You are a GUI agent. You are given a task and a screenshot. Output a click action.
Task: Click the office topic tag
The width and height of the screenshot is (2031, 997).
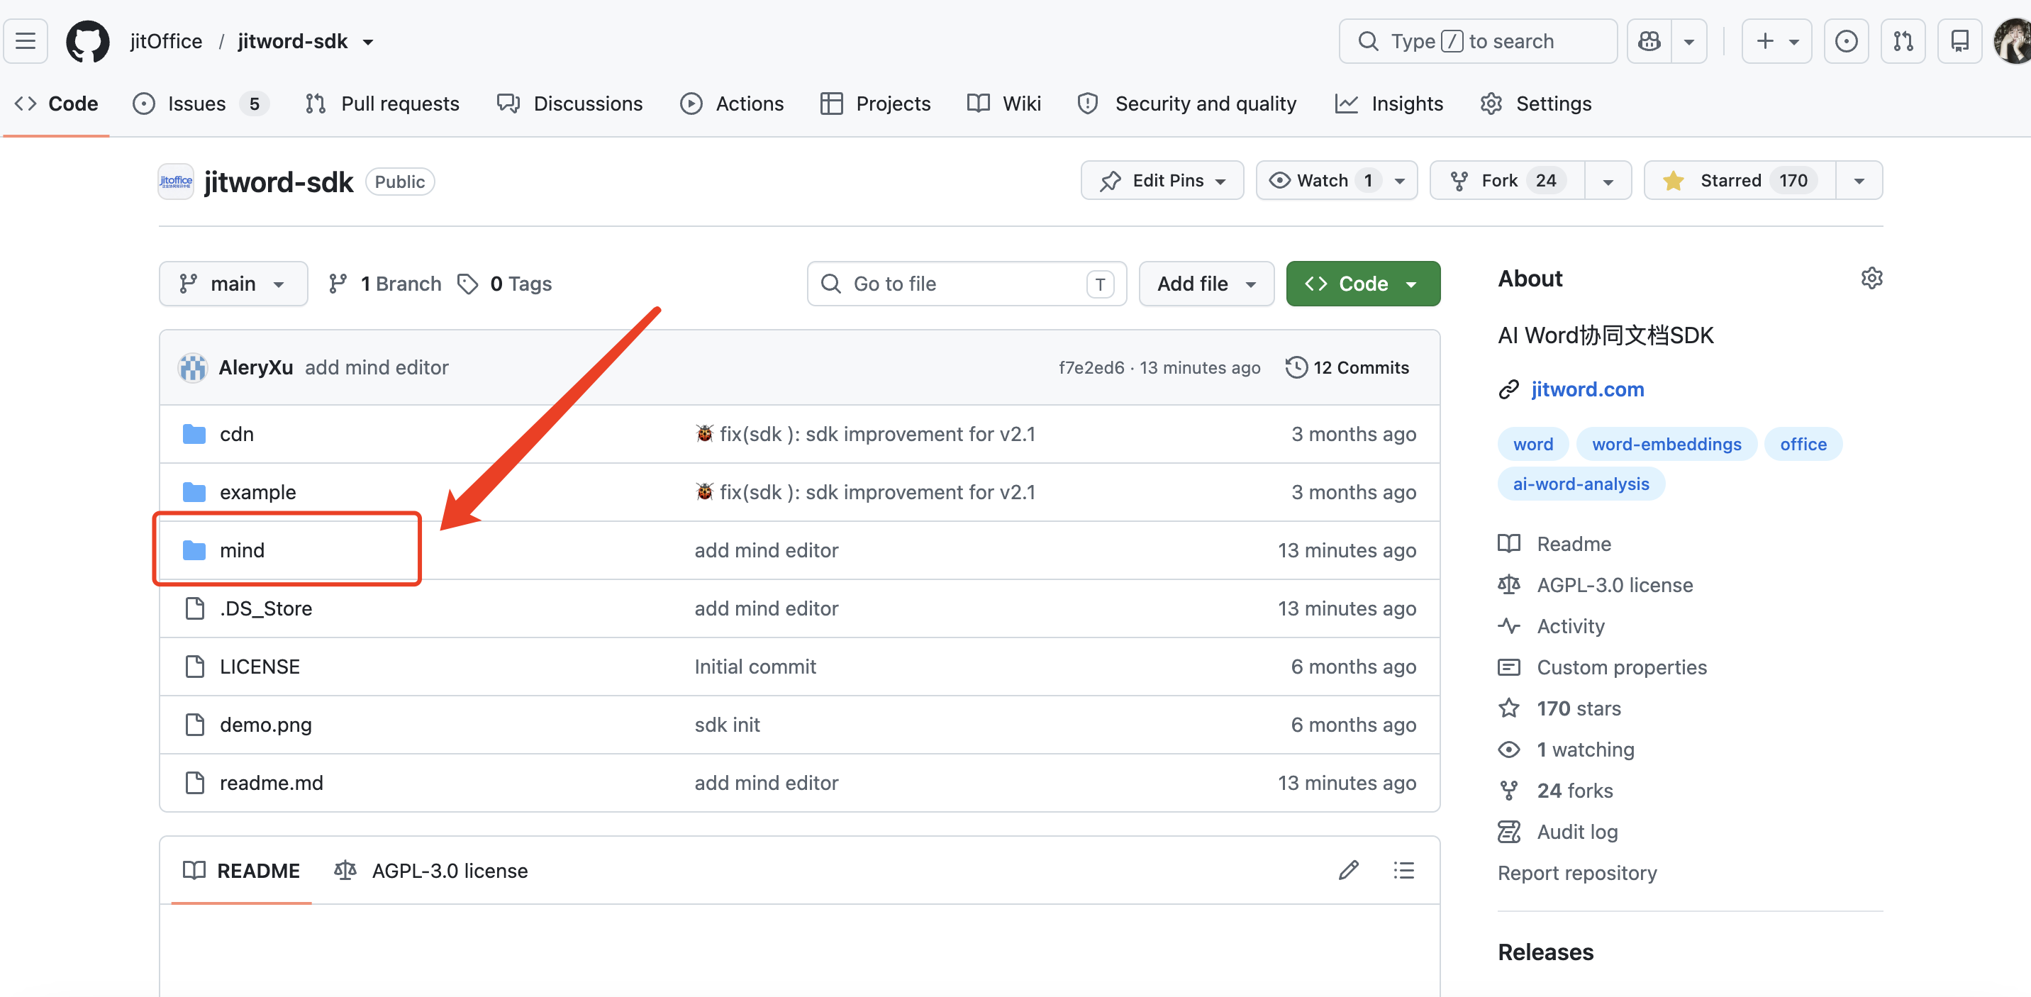[x=1803, y=445]
